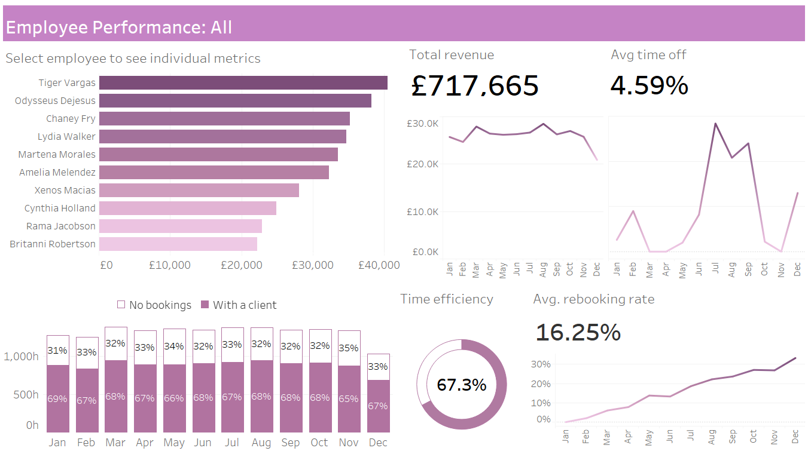This screenshot has height=454, width=808.
Task: Select the Britanni Robertson bar
Action: tap(178, 244)
